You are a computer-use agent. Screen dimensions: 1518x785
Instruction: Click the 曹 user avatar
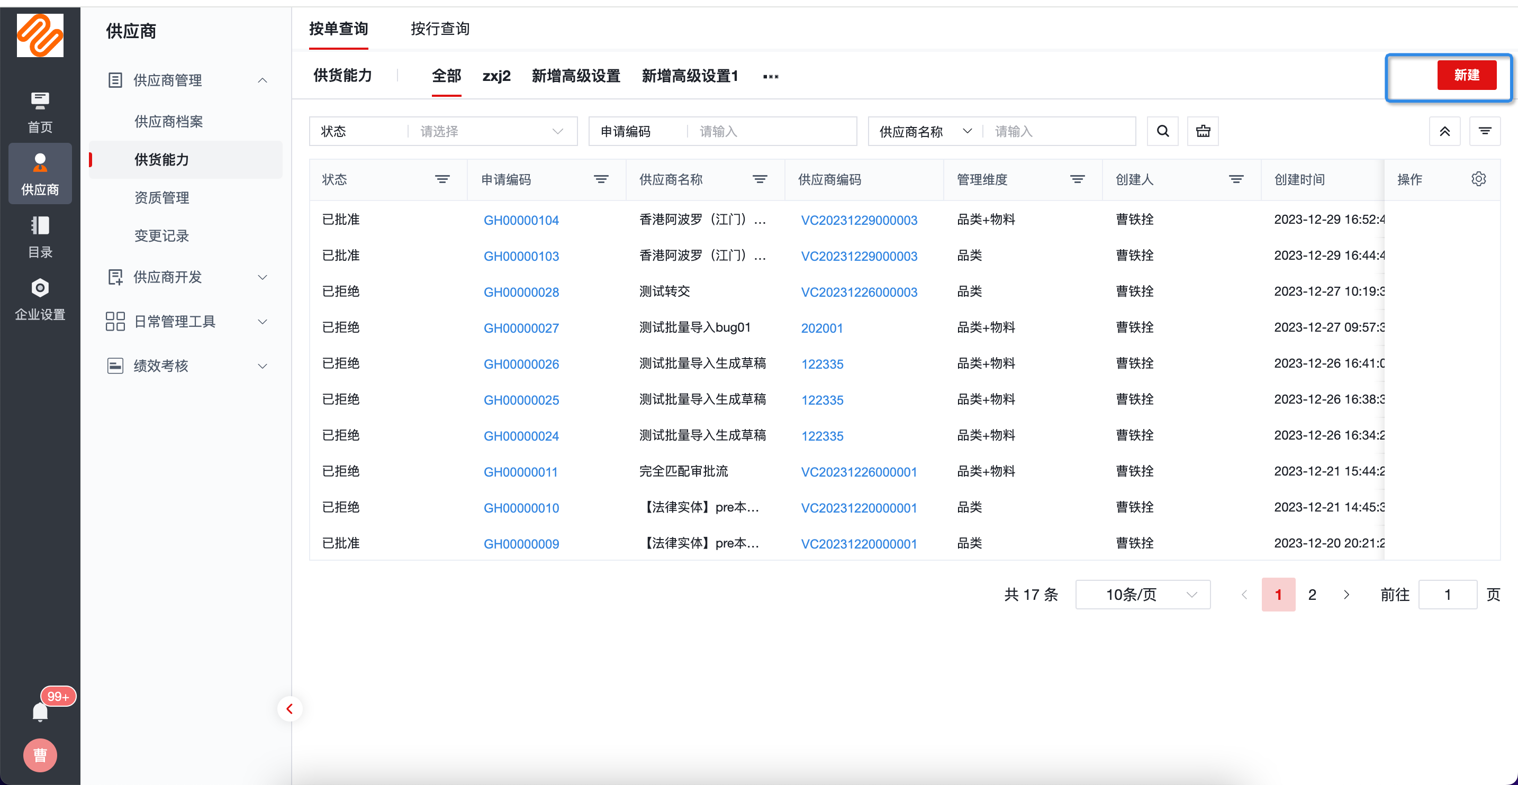point(40,755)
